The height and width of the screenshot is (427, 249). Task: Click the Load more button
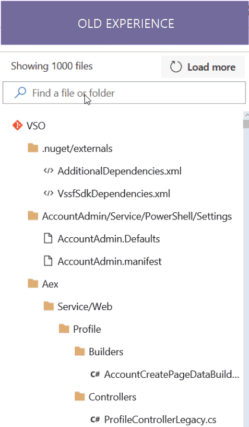pos(203,67)
